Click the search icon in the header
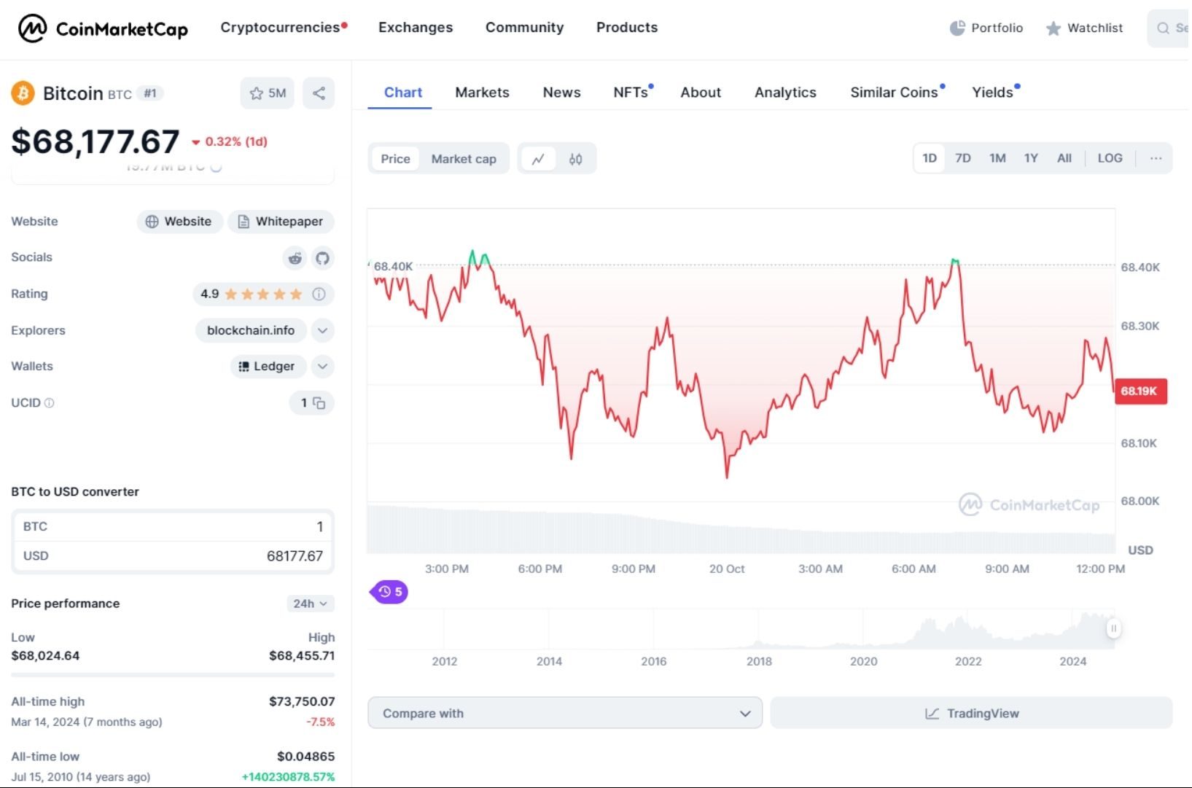Screen dimensions: 1192x788 tap(1165, 28)
